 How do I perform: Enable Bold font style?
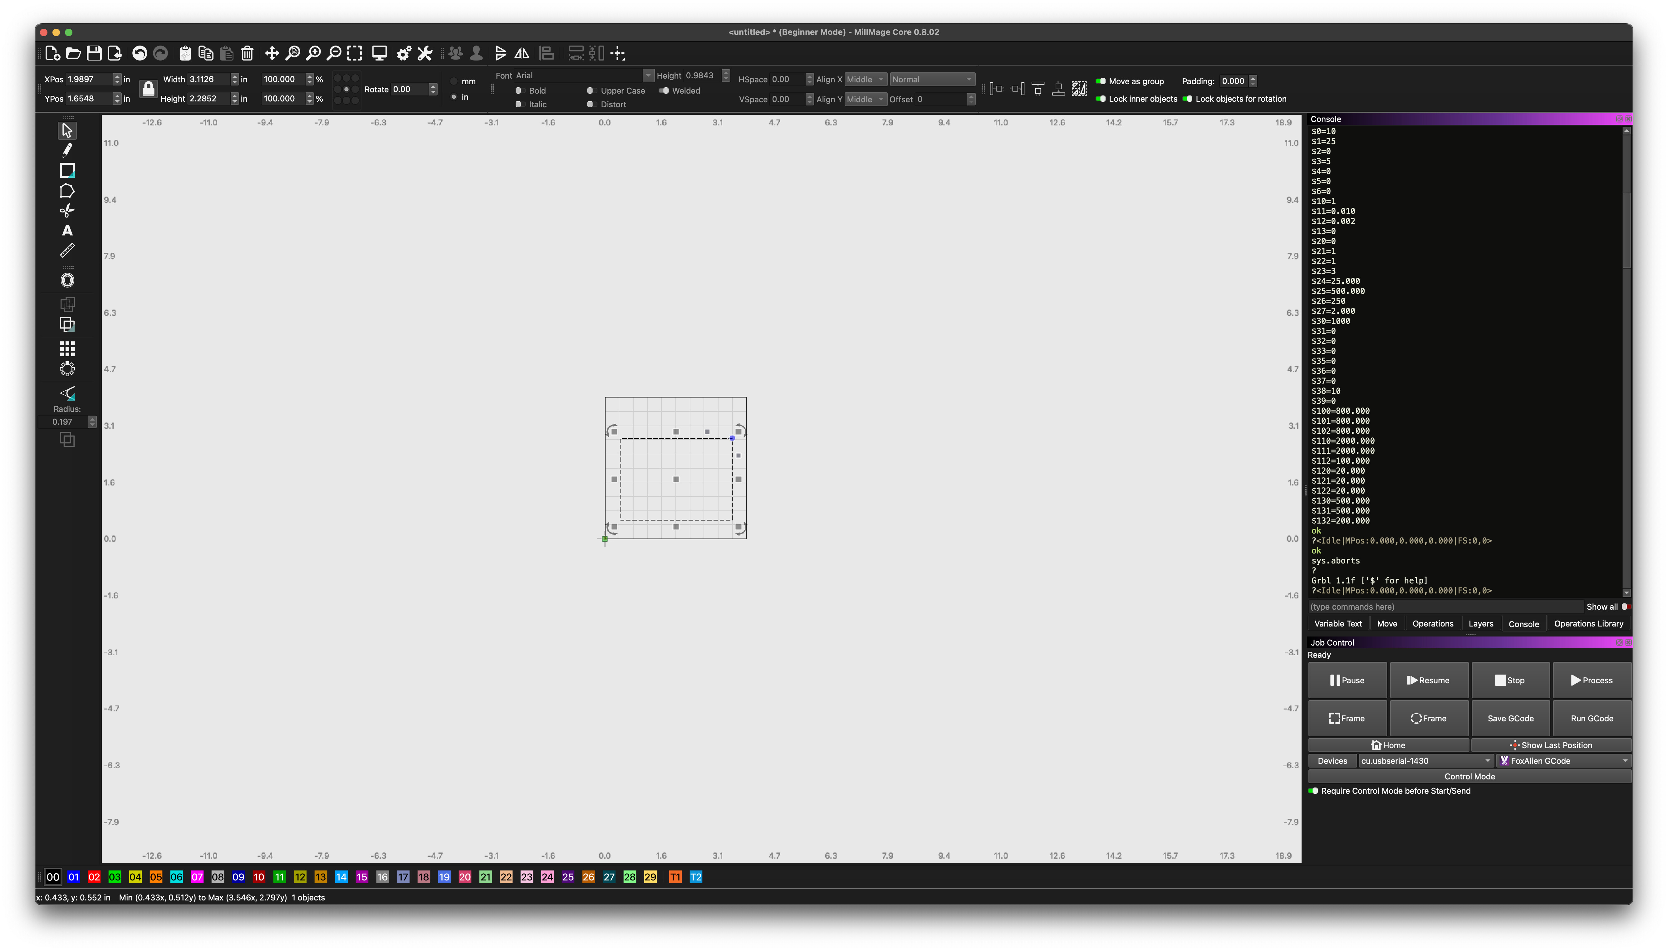(519, 91)
